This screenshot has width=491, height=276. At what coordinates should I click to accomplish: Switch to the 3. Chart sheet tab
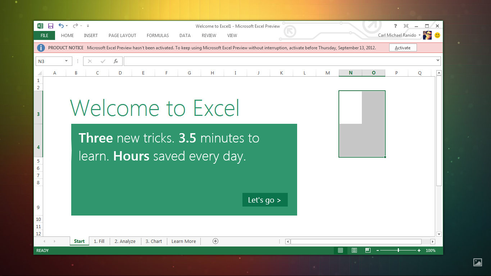154,241
